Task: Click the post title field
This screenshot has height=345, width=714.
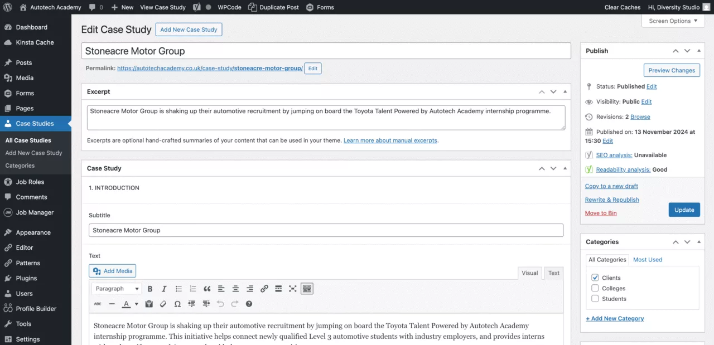Action: pos(326,51)
